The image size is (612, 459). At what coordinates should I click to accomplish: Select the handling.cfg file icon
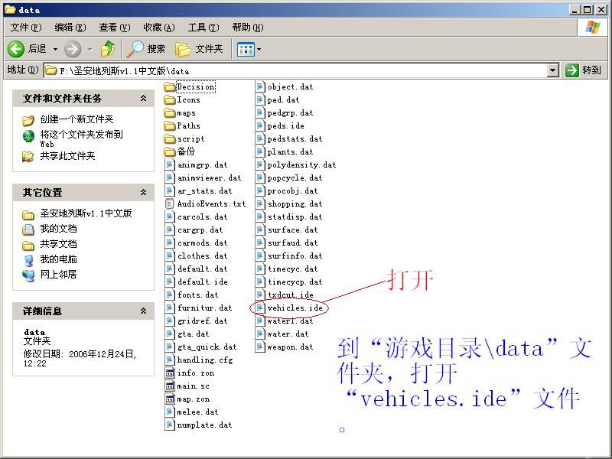pyautogui.click(x=170, y=360)
